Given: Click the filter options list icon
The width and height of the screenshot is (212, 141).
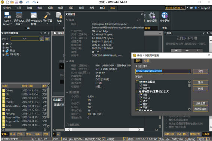Looking at the screenshot, I should (x=47, y=39).
